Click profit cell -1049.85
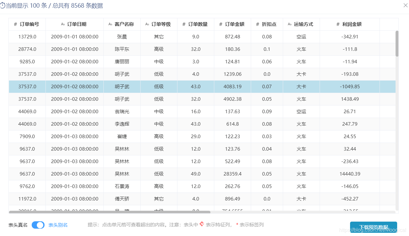The width and height of the screenshot is (409, 236). tap(350, 87)
